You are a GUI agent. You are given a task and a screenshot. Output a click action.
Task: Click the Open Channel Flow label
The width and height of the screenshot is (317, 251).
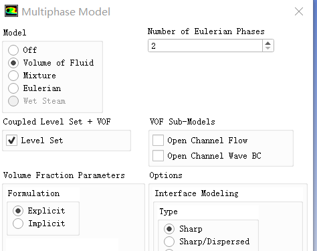coord(207,141)
